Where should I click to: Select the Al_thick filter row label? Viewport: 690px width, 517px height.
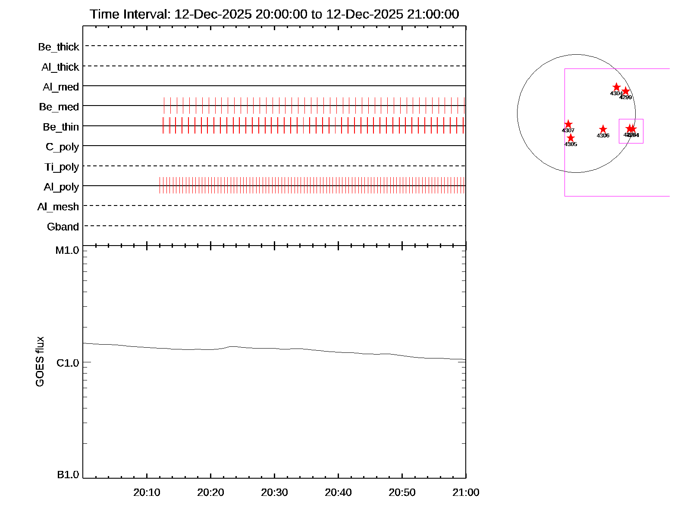(60, 67)
